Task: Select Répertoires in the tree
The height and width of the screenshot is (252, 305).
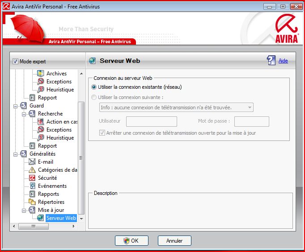Action: point(51,202)
